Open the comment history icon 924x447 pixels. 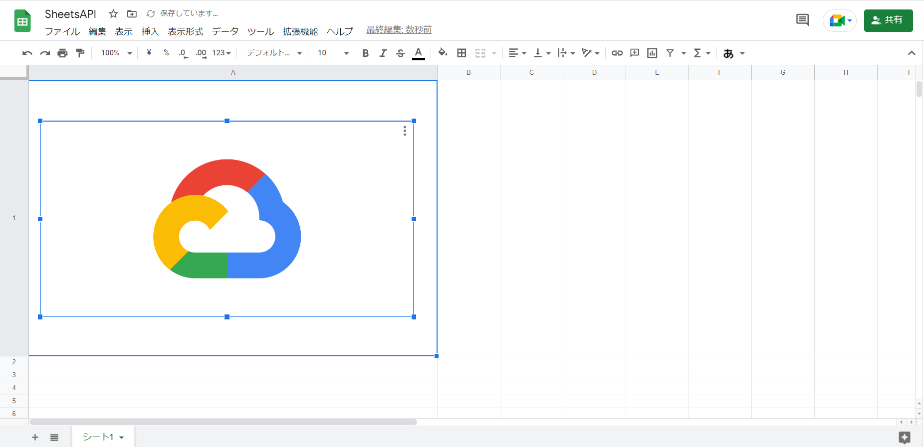click(802, 20)
